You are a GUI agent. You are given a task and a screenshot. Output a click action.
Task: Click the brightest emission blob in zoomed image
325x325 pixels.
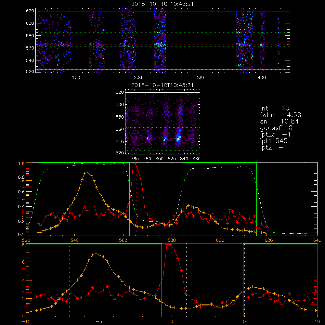[178, 138]
